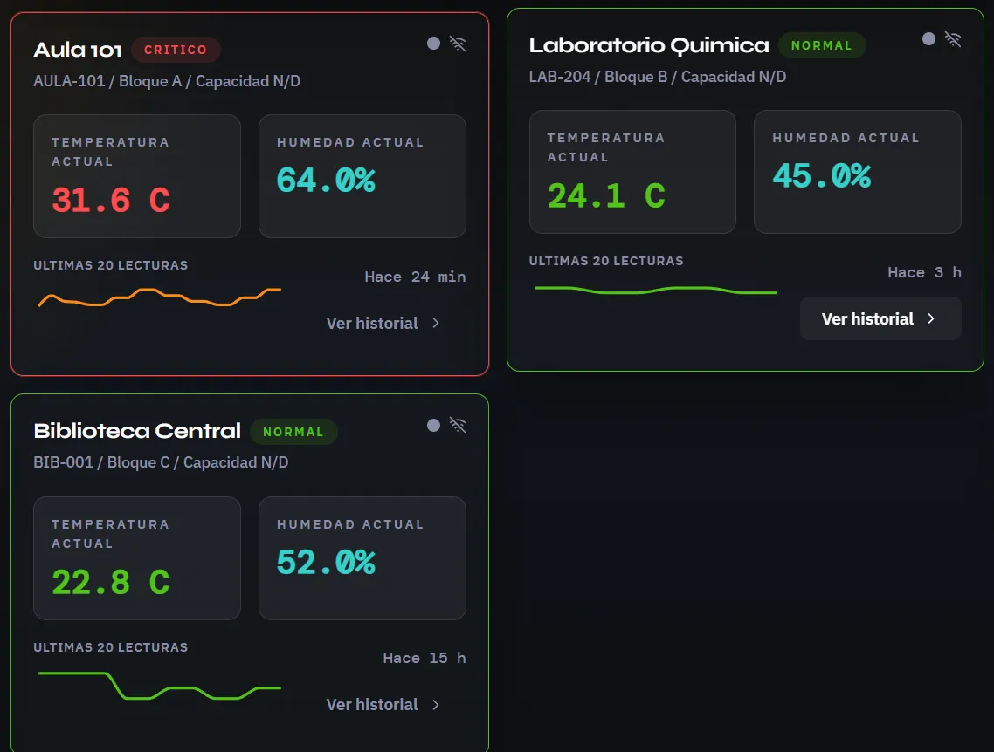Click the status dot on Biblioteca Central card
Screen dimensions: 994x752
[x=433, y=426]
